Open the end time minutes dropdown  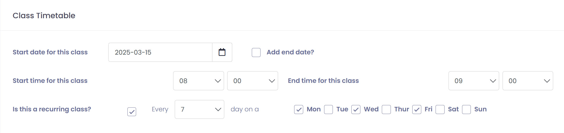[x=527, y=81]
